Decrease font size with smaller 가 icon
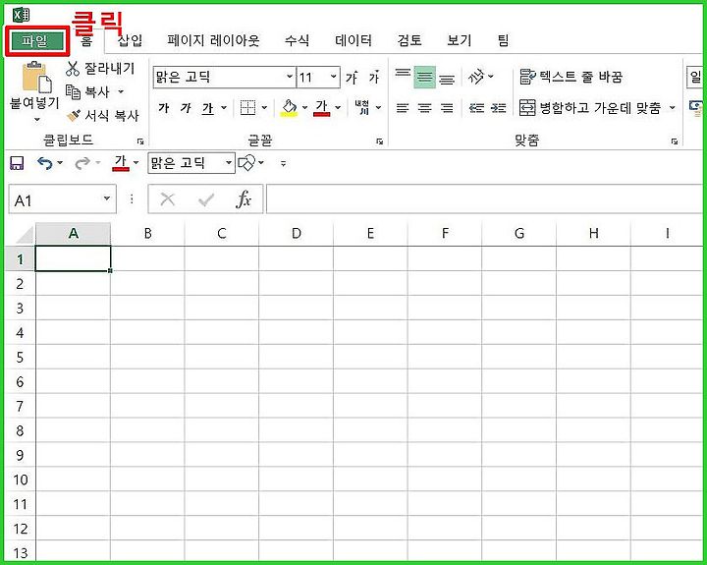 pos(374,78)
